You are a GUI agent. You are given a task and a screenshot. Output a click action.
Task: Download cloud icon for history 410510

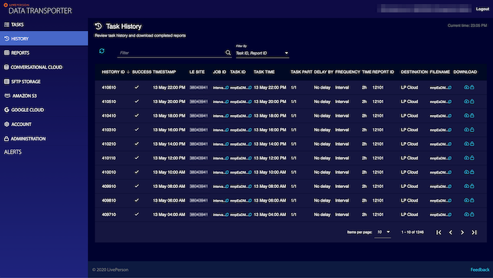point(466,101)
